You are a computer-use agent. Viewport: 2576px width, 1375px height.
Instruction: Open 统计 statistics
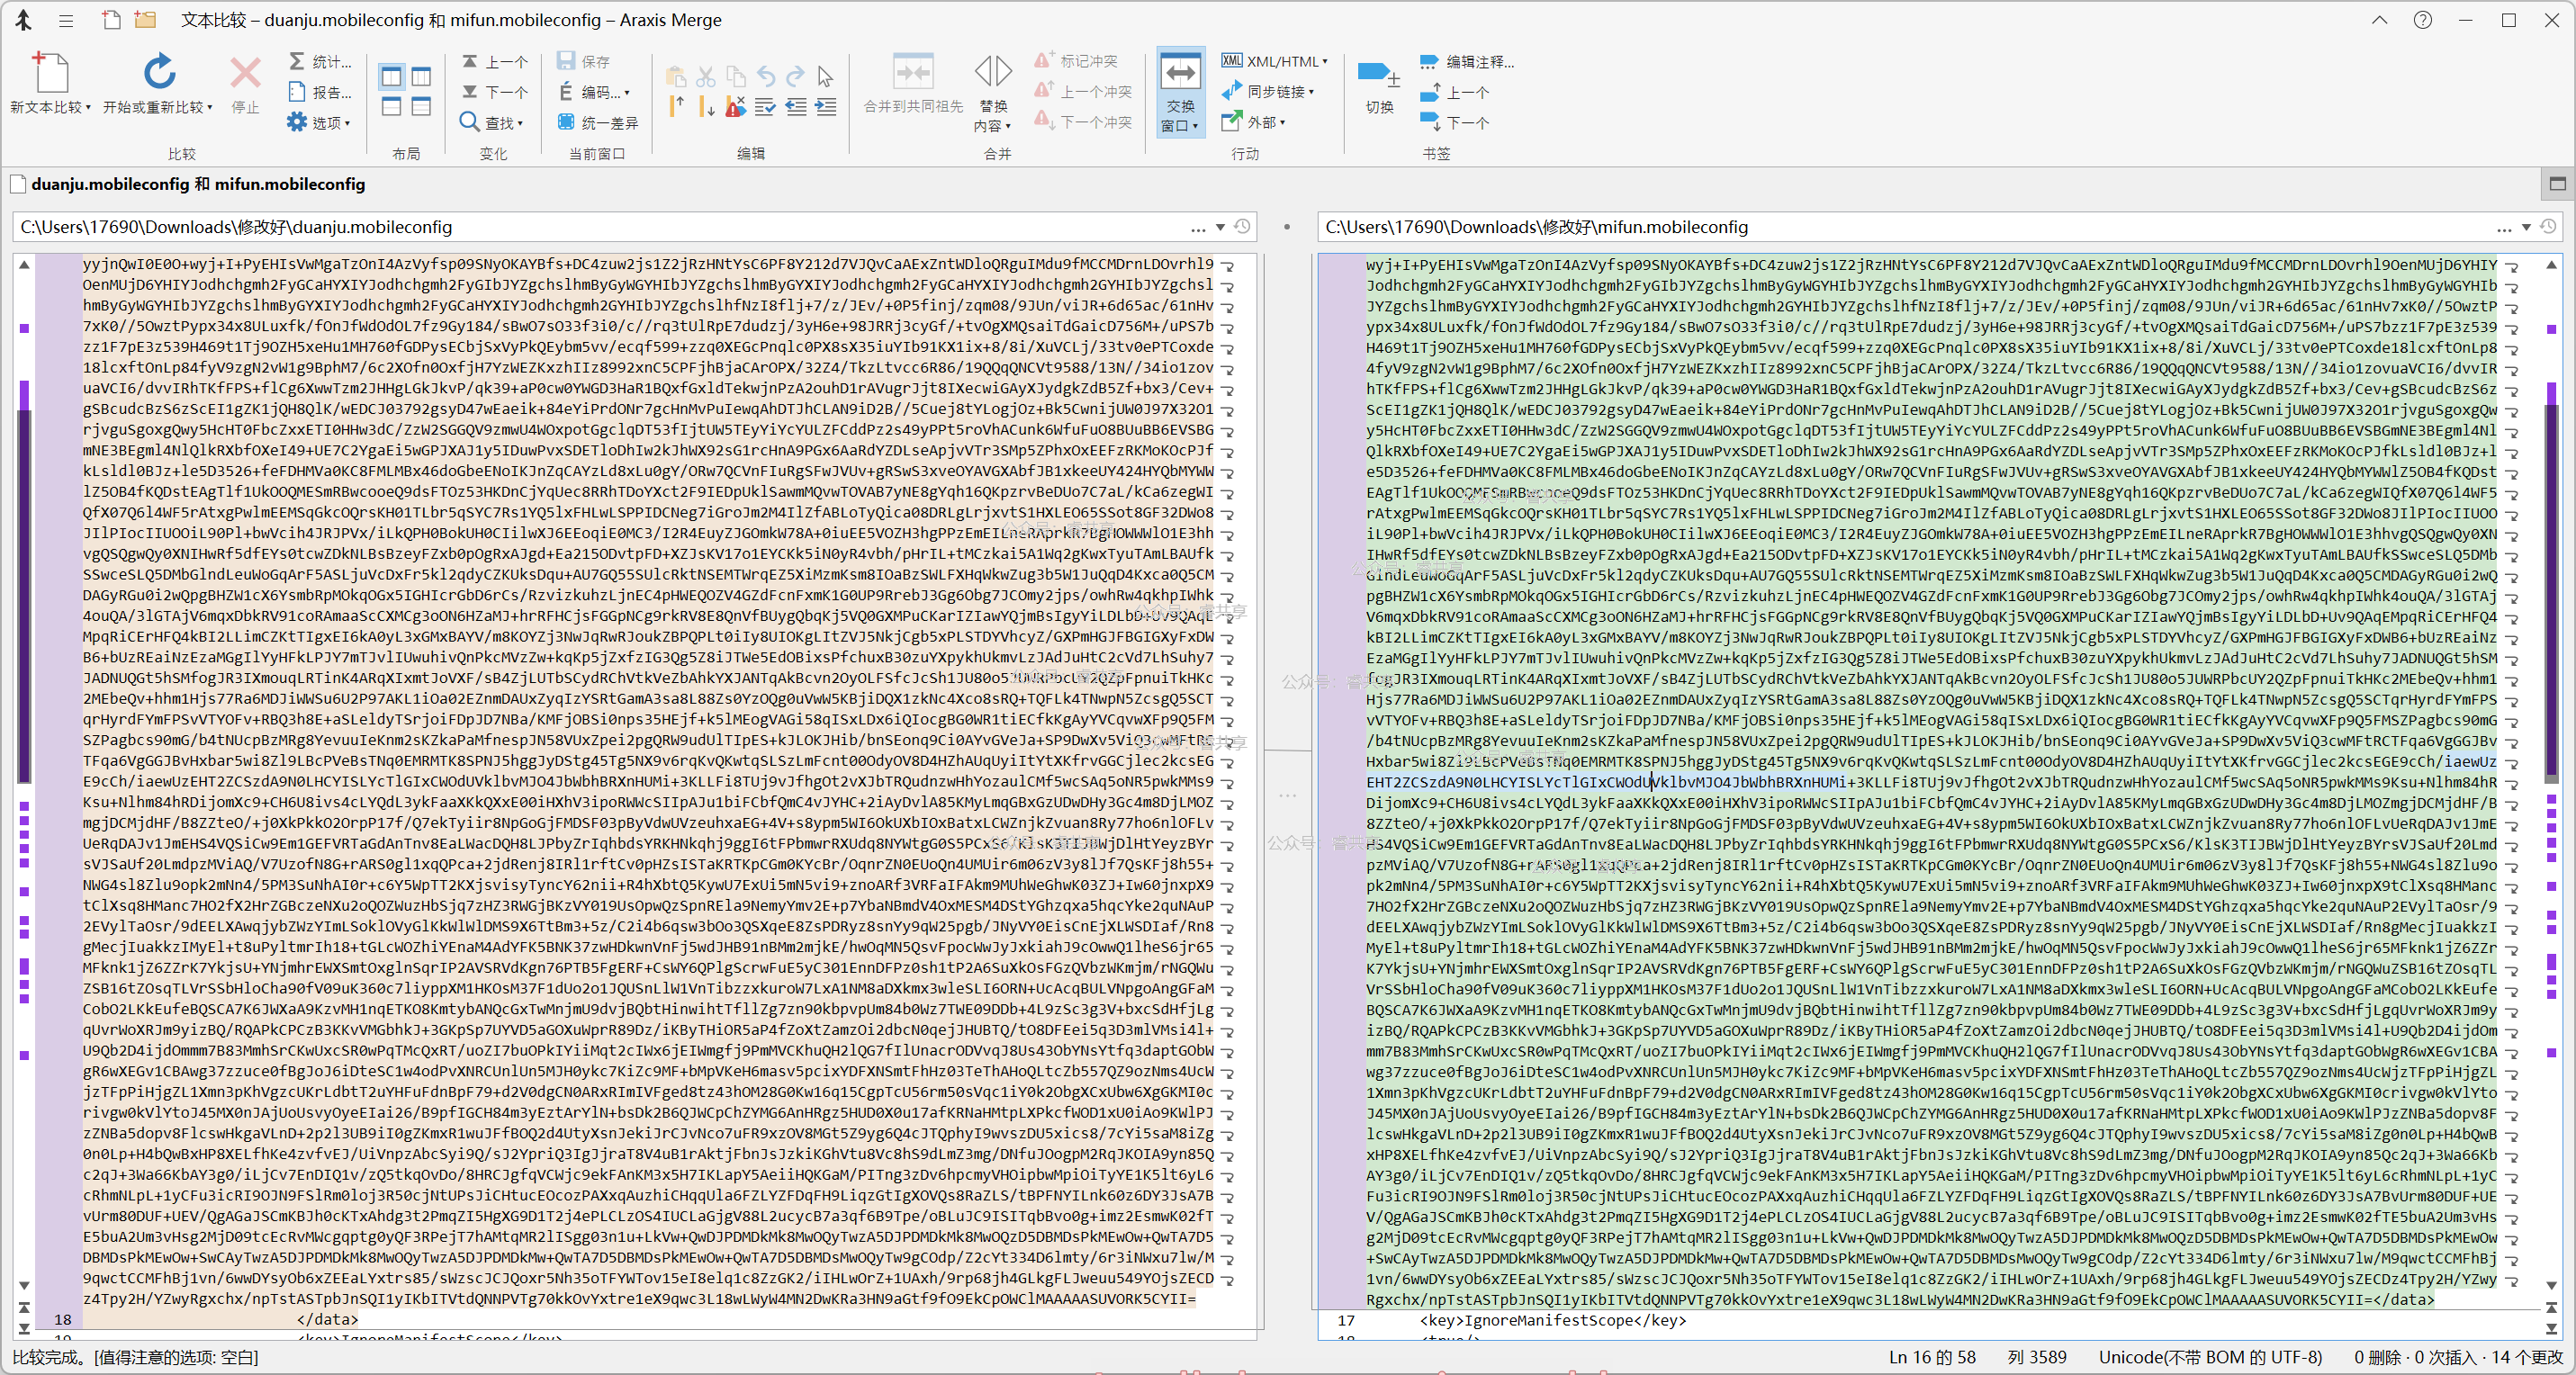tap(320, 61)
